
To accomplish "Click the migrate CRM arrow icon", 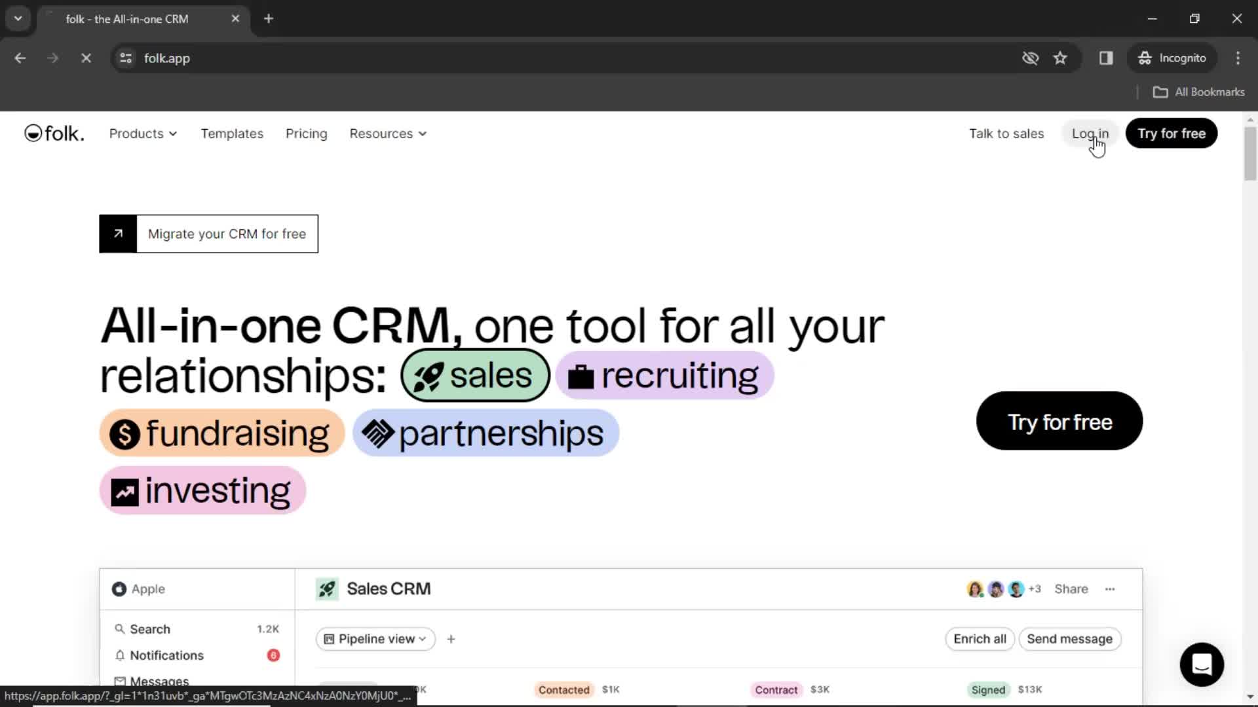I will tap(119, 234).
